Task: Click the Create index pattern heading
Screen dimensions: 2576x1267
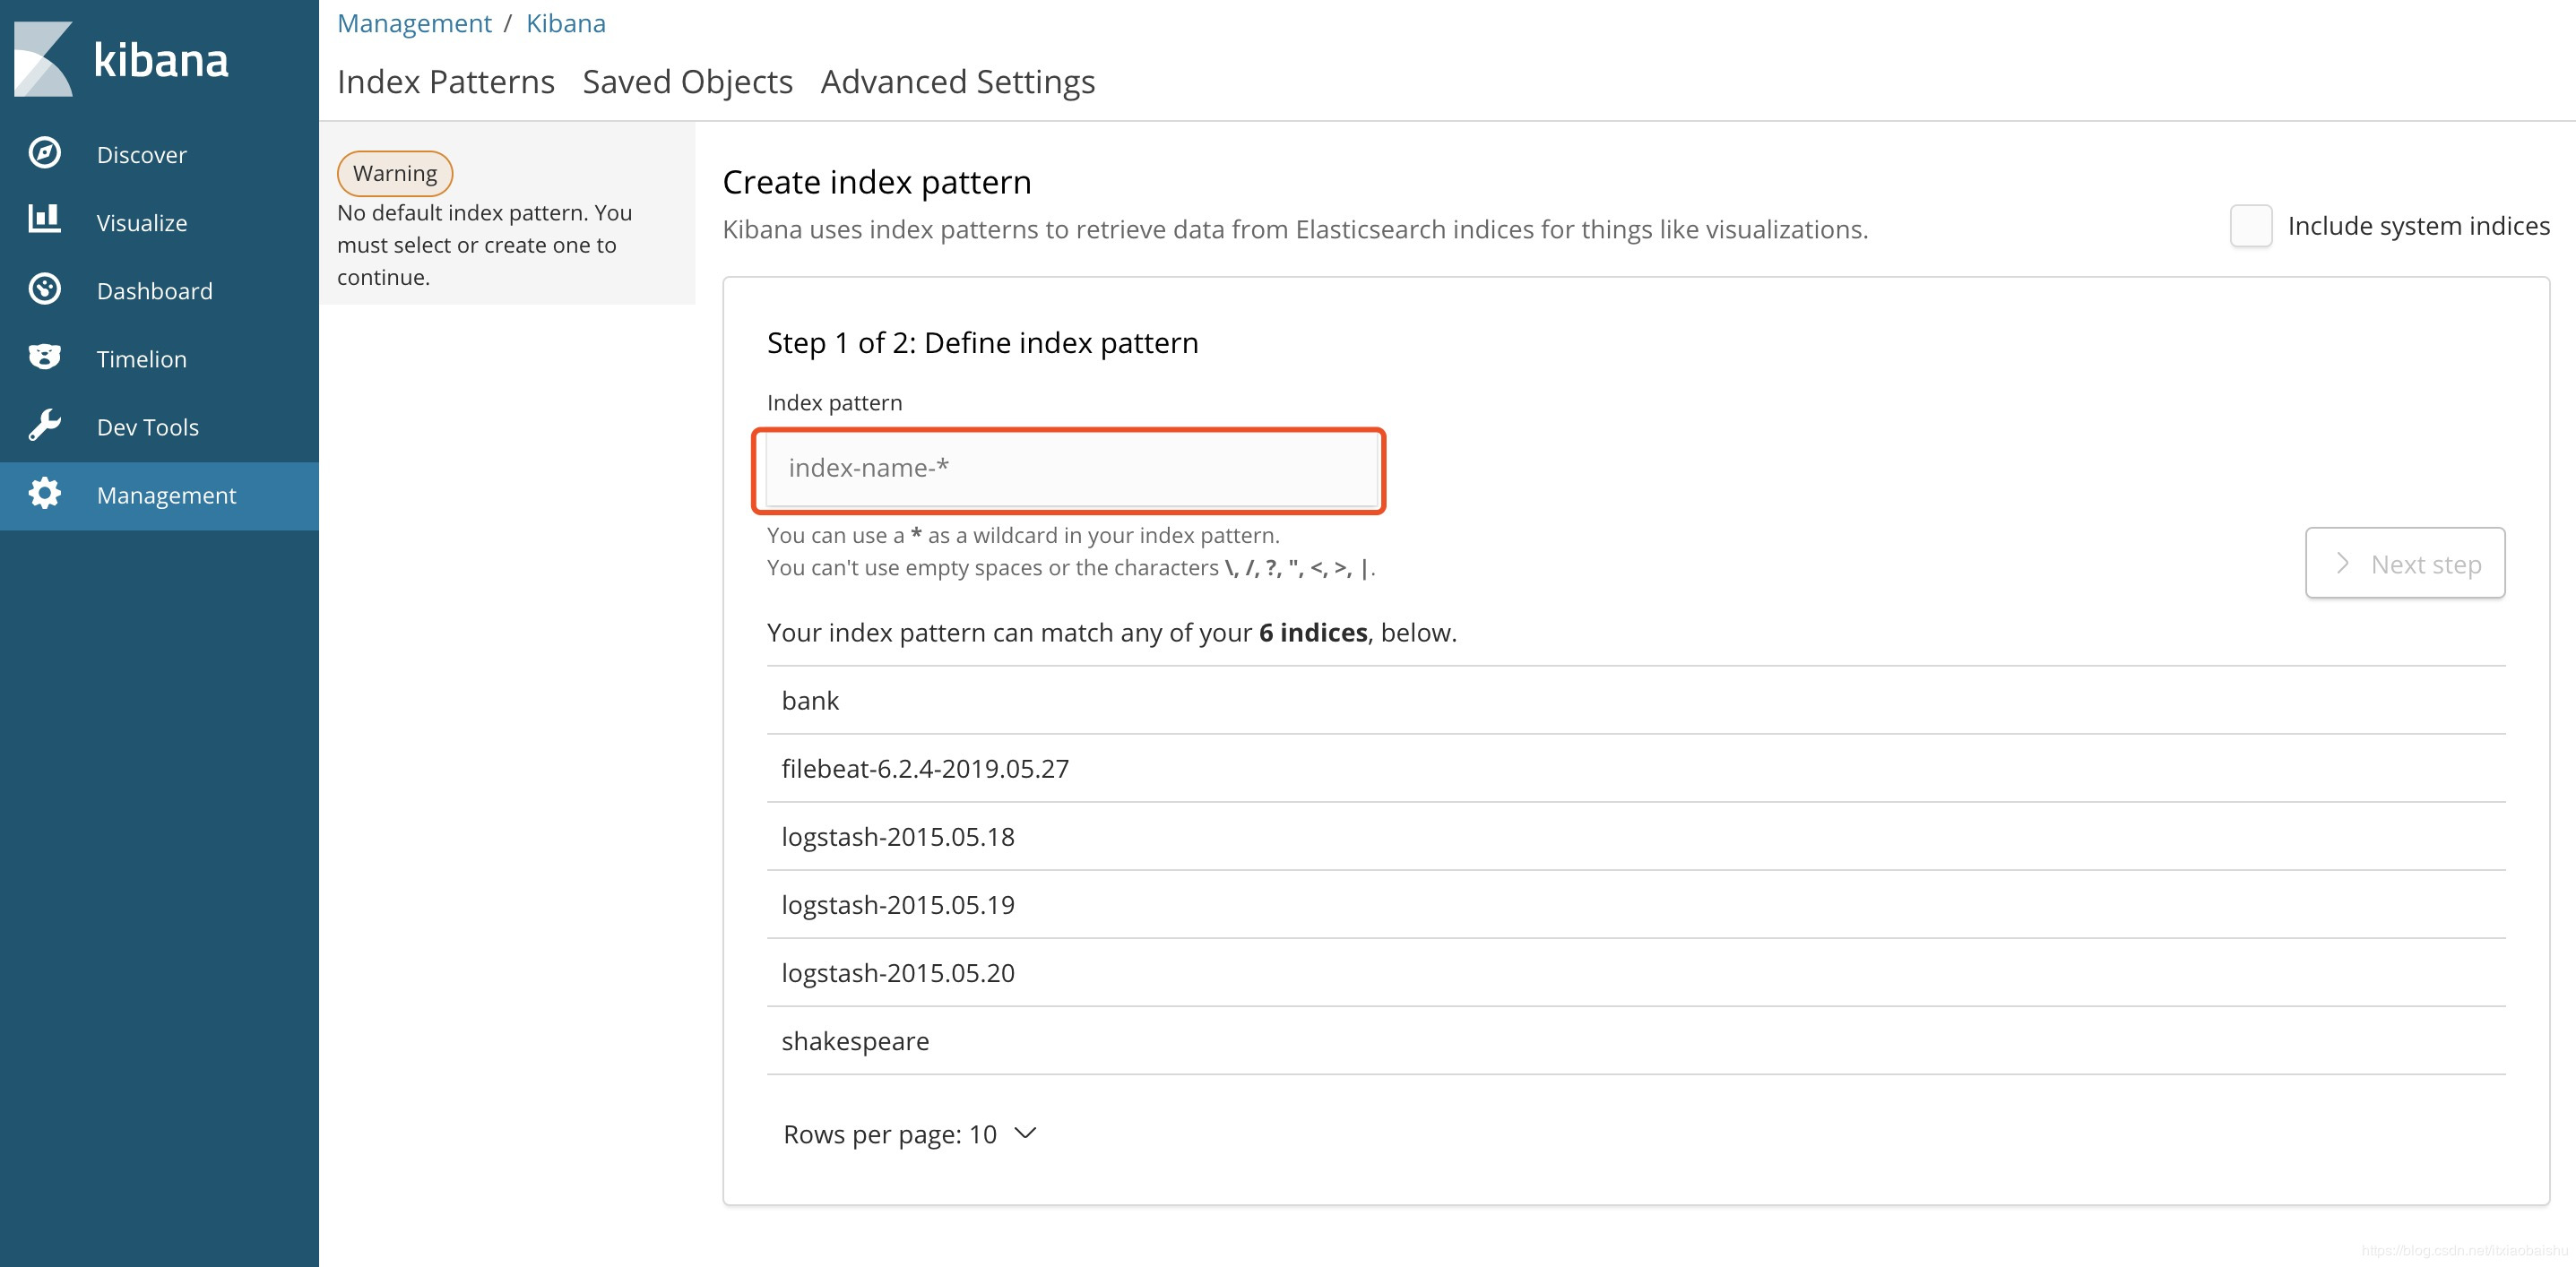Action: 876,182
